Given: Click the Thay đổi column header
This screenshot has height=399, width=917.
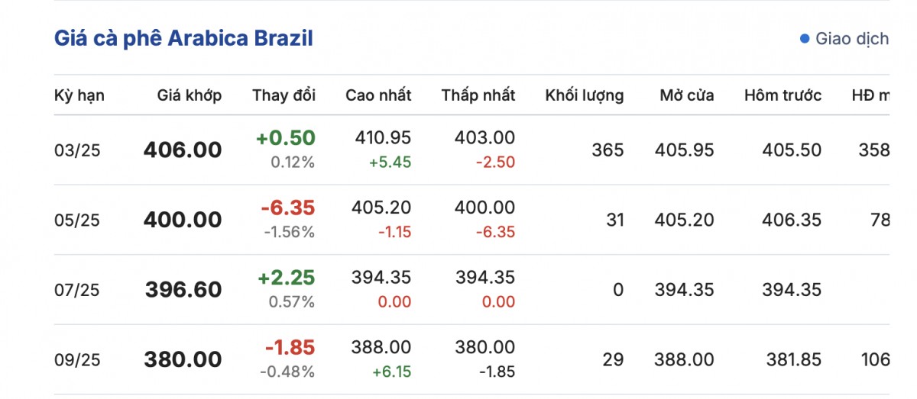Looking at the screenshot, I should (x=284, y=95).
